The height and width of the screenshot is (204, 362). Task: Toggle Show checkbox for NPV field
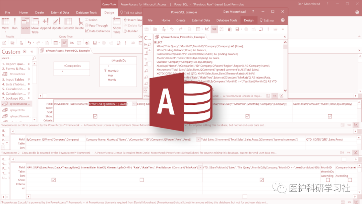pyautogui.click(x=54, y=180)
